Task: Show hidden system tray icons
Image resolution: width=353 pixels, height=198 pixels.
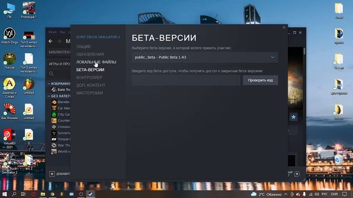Action: click(x=286, y=194)
